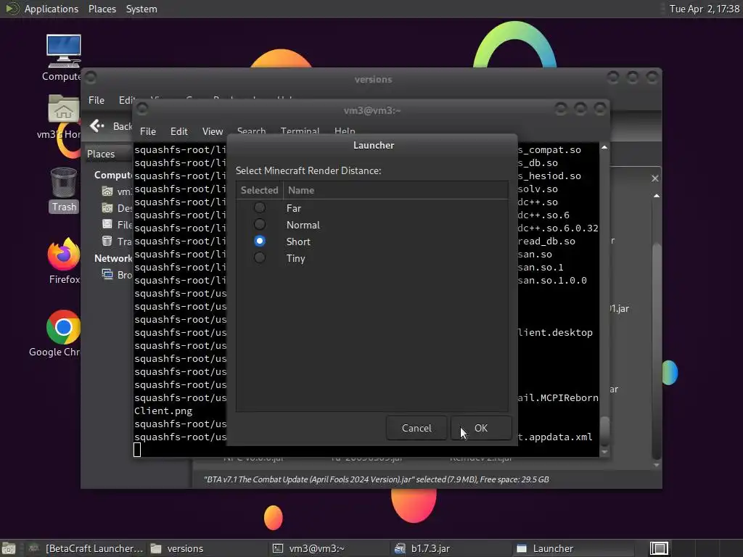The image size is (743, 557).
Task: Open the Trash desktop icon
Action: 64,190
